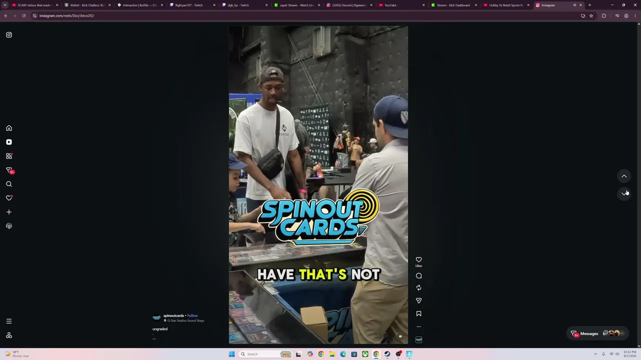Focus the address bar with instagram.com URL

click(x=300, y=15)
